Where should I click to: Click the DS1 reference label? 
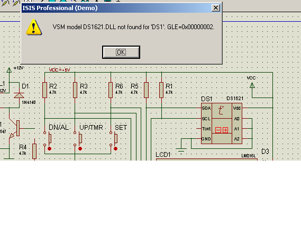click(207, 99)
